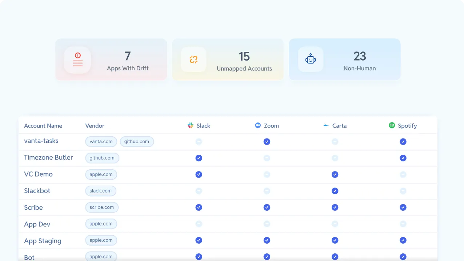Click the empty Zoom cell for Timezone Butler

[267, 158]
